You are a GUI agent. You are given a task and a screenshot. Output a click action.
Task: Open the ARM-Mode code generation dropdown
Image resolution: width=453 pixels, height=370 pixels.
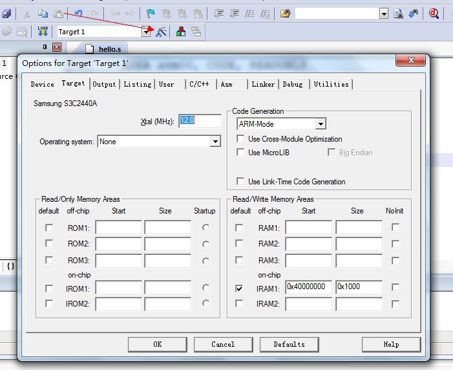[321, 124]
